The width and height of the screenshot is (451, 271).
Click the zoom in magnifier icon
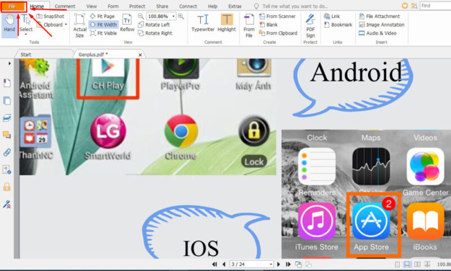tap(181, 16)
